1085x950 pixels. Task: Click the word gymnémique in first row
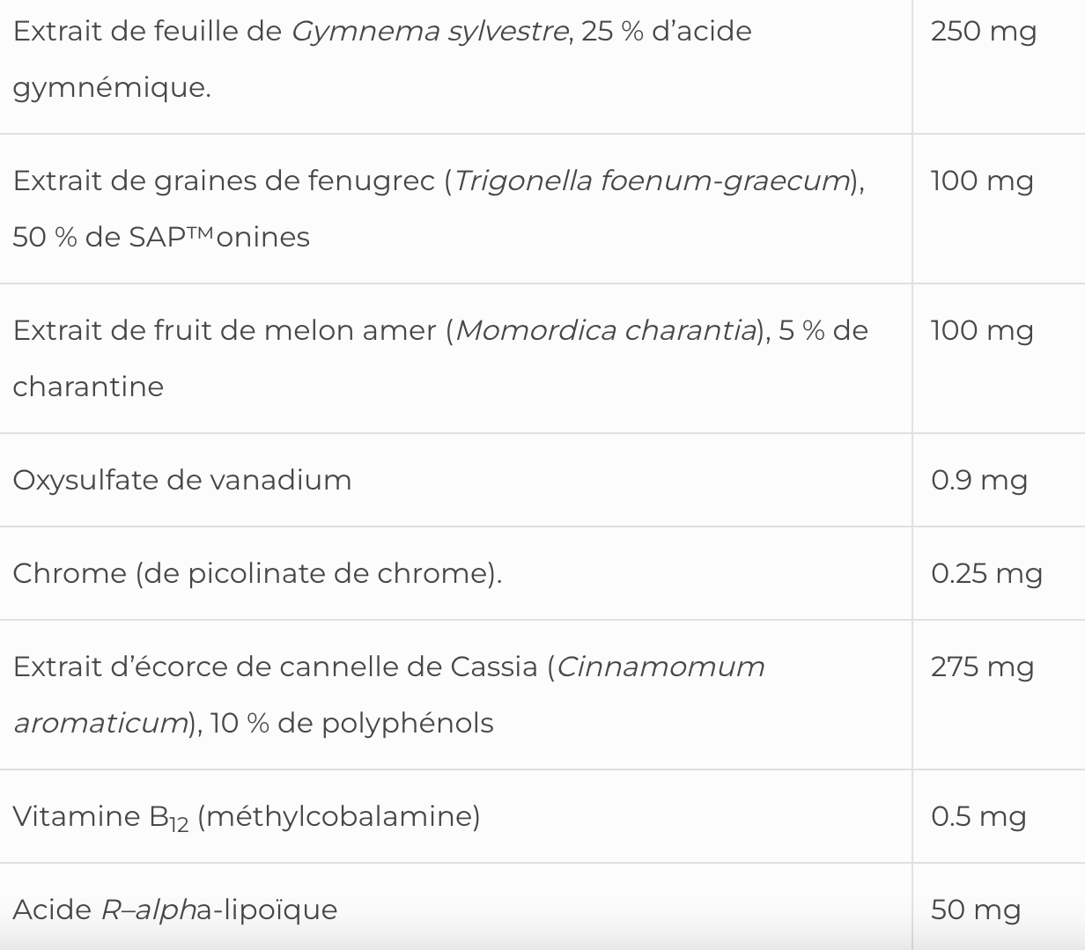coord(112,88)
